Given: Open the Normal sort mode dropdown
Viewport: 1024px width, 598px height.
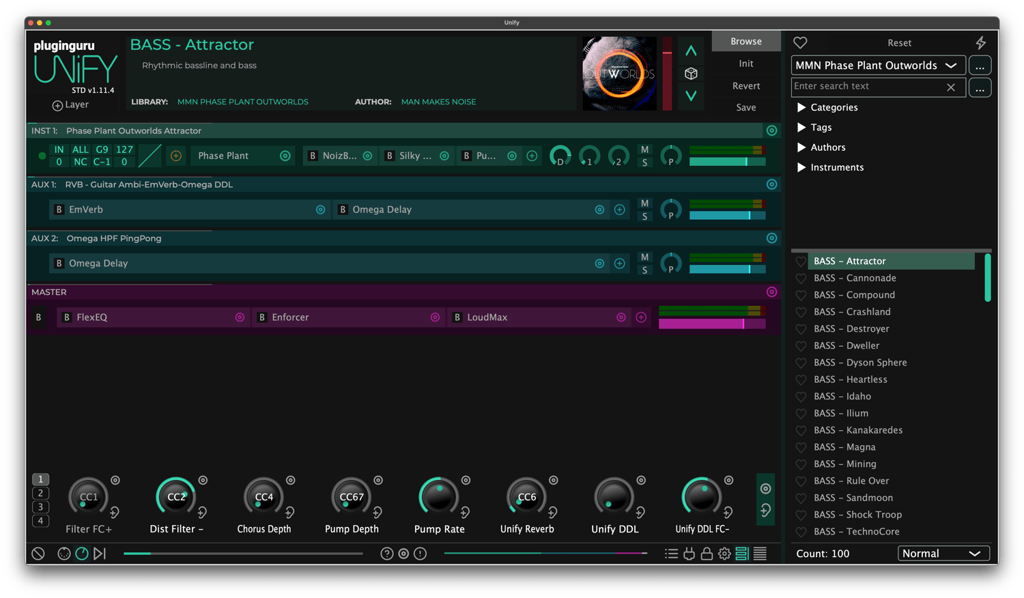Looking at the screenshot, I should pos(943,554).
